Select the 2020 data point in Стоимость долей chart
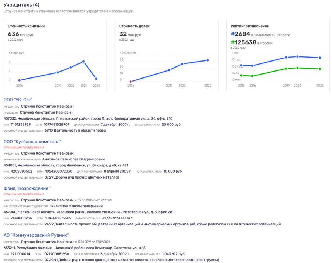 182,64
